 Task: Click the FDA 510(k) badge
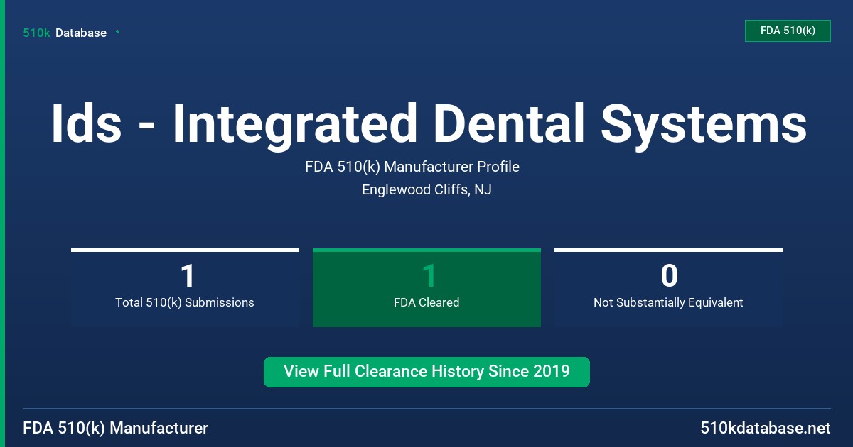788,31
